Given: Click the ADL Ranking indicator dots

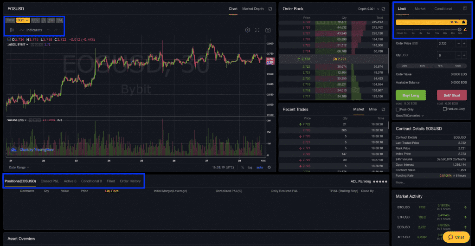Looking at the screenshot, I should point(380,181).
